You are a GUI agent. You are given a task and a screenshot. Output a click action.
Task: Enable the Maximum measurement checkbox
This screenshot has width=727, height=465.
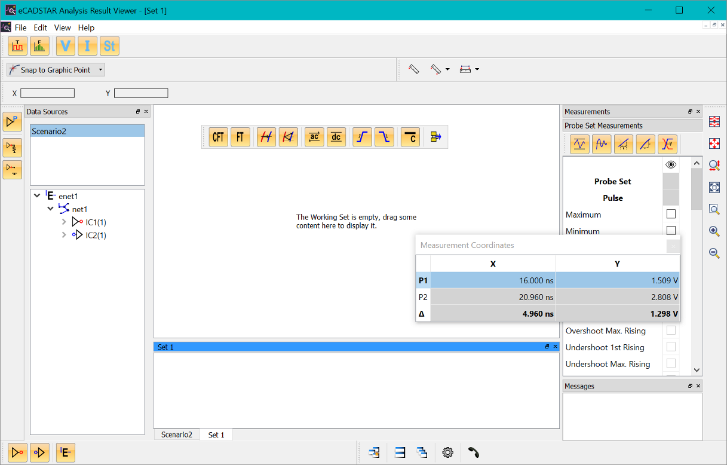click(x=671, y=214)
